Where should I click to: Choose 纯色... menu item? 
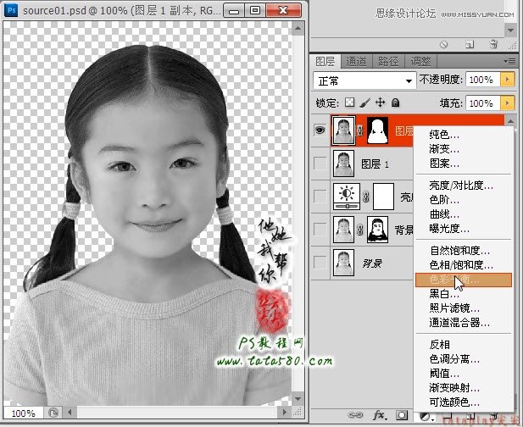(464, 135)
